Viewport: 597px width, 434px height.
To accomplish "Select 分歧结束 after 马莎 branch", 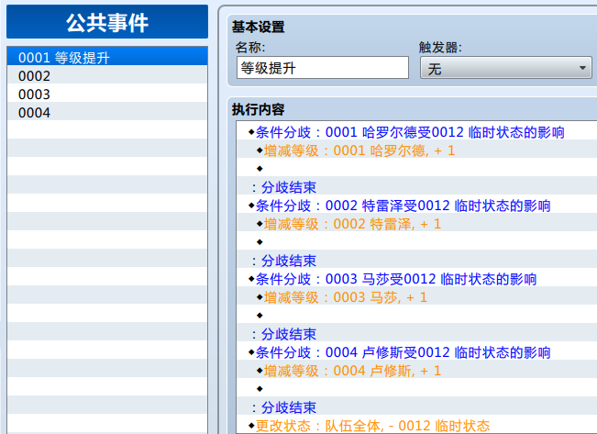I will pyautogui.click(x=416, y=334).
